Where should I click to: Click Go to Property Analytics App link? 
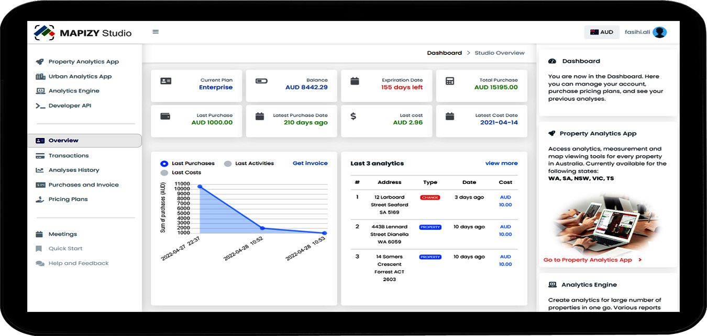pos(593,260)
